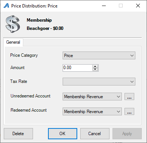Close the Price Distribution dialog
The height and width of the screenshot is (143, 147).
pos(138,6)
